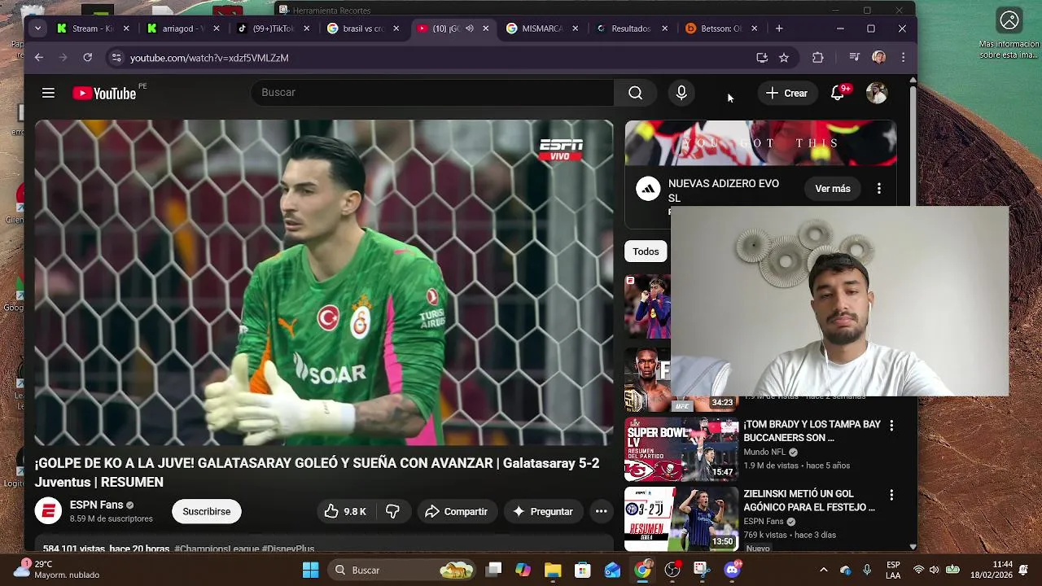Dislike the video with thumbs down
Viewport: 1042px width, 586px height.
pyautogui.click(x=392, y=511)
